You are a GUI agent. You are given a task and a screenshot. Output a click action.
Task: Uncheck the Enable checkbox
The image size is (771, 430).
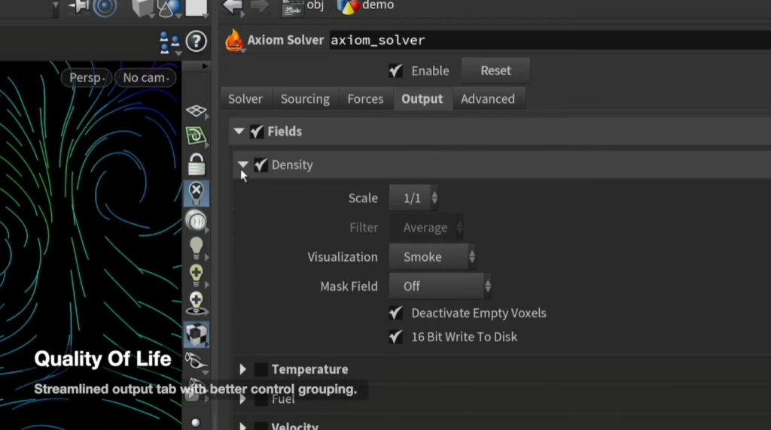tap(395, 71)
